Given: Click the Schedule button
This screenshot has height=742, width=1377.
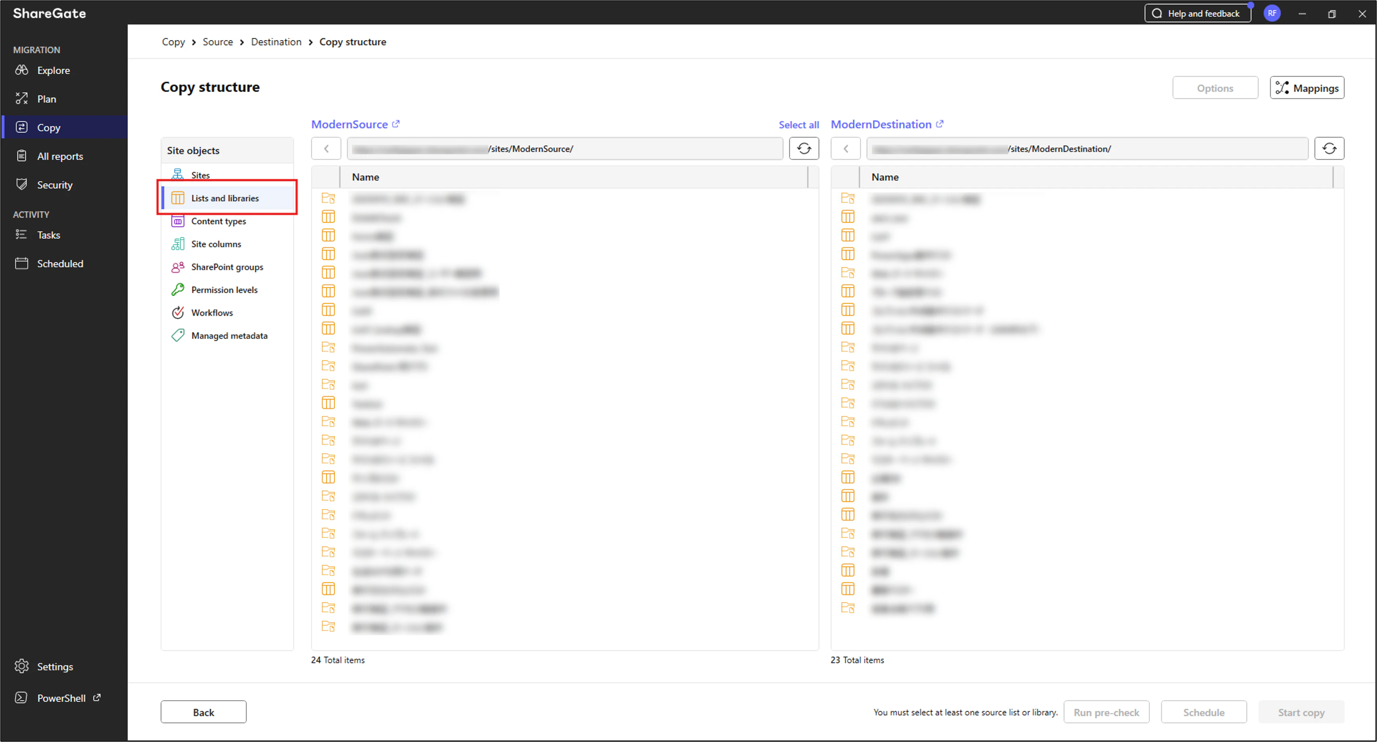Looking at the screenshot, I should pos(1204,712).
